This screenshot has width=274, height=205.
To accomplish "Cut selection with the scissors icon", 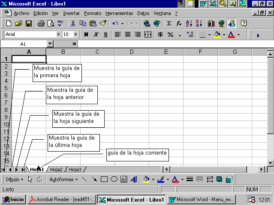I will pos(73,23).
